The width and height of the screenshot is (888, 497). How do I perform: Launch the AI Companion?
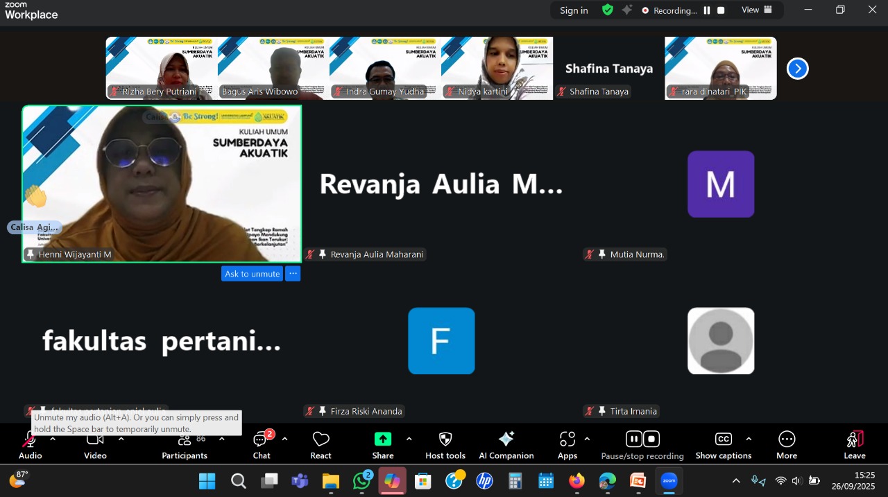506,444
